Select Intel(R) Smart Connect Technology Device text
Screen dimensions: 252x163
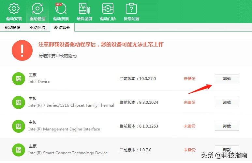[68, 153]
